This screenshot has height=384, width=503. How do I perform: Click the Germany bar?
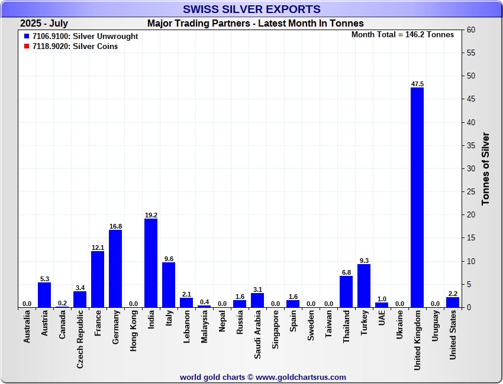point(115,269)
